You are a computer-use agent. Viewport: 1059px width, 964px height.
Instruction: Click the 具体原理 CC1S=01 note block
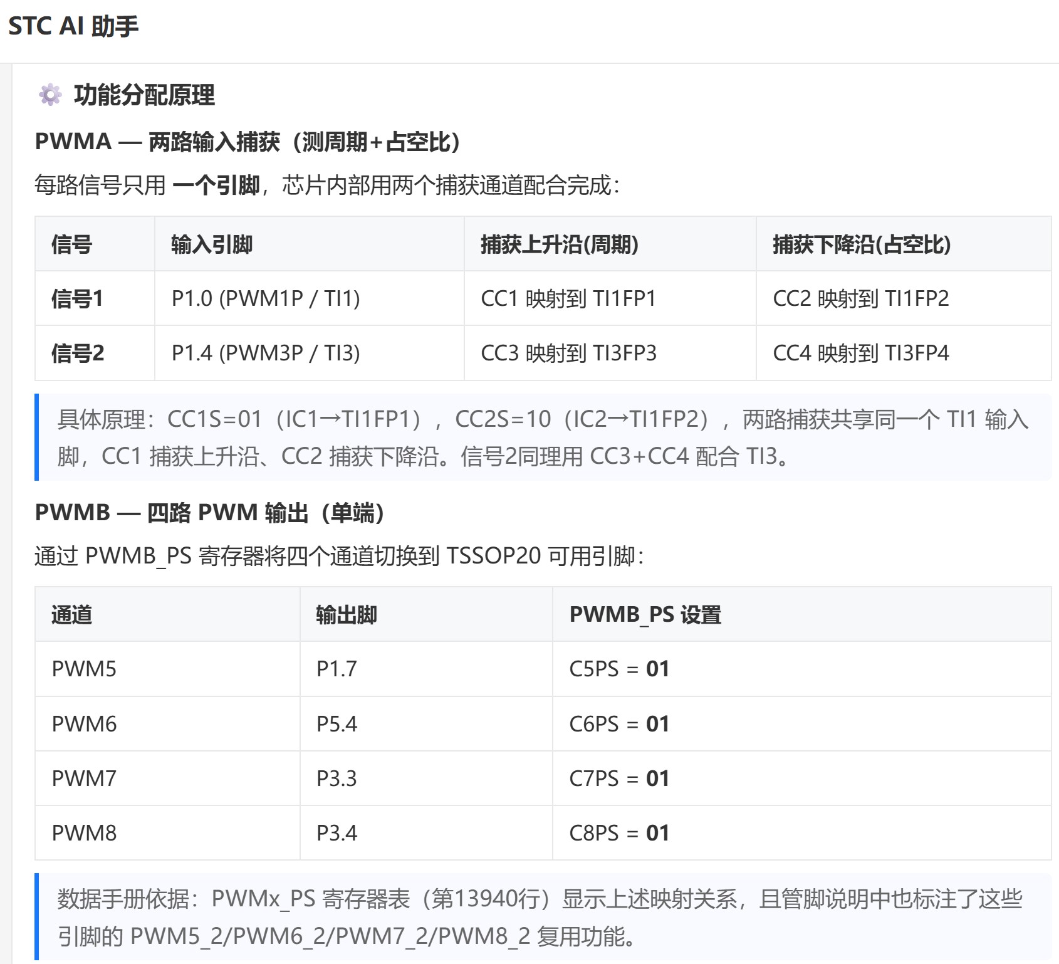[543, 437]
